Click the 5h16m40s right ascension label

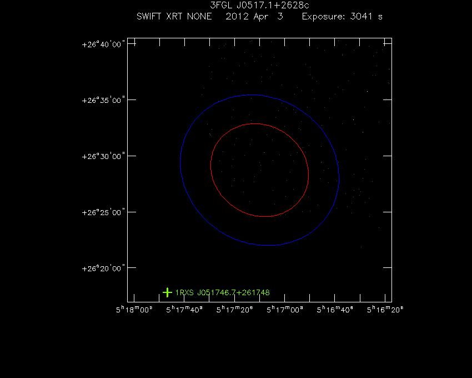pos(335,310)
